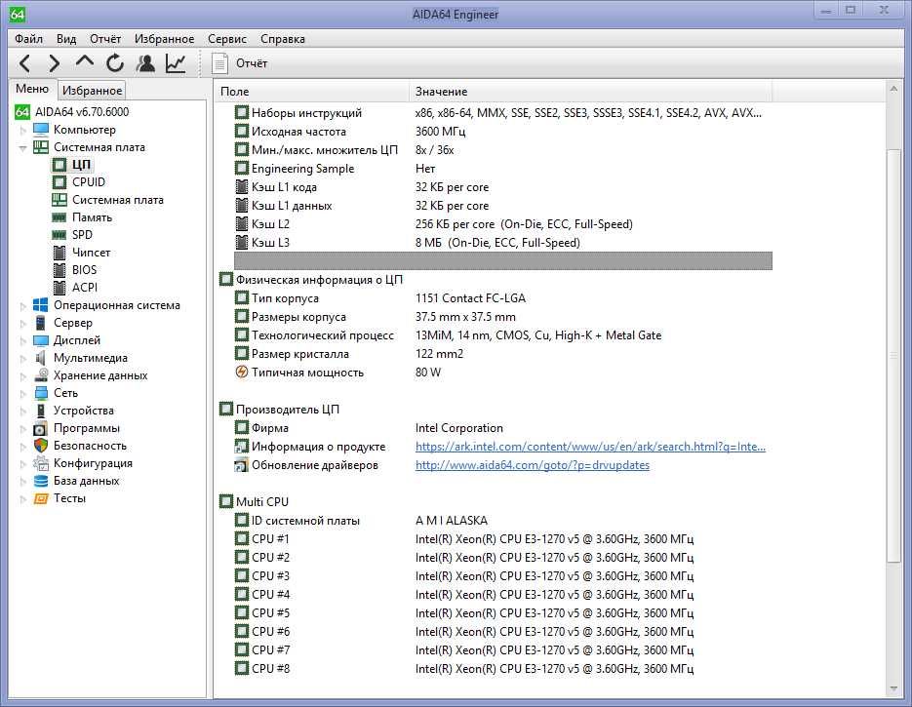Click the Отчёт report toolbar button
This screenshot has height=707, width=912.
pos(239,62)
